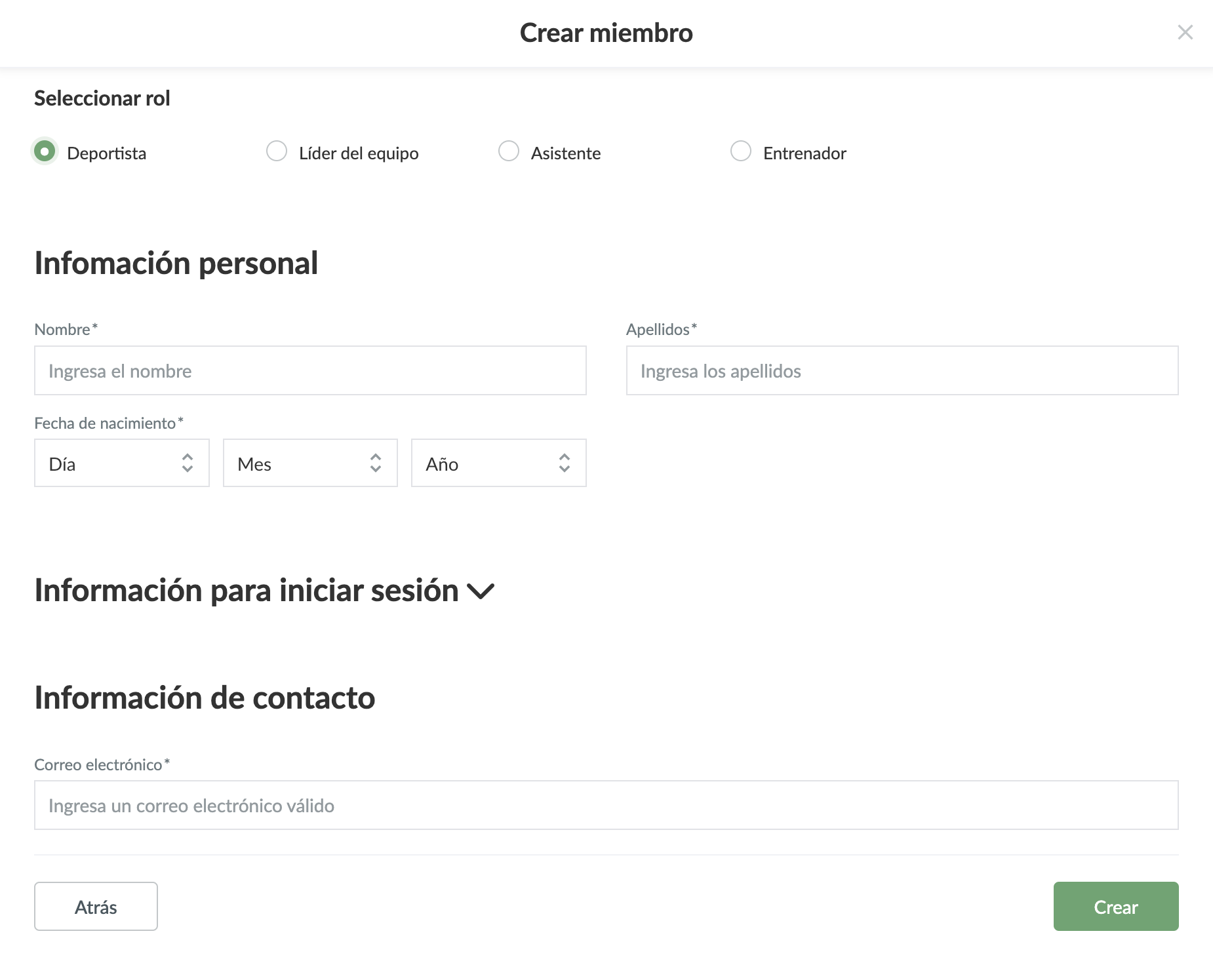Focus the Apellidos text field
Image resolution: width=1213 pixels, height=965 pixels.
pos(902,370)
